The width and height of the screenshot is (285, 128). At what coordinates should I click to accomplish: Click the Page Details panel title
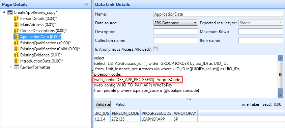(x=15, y=4)
